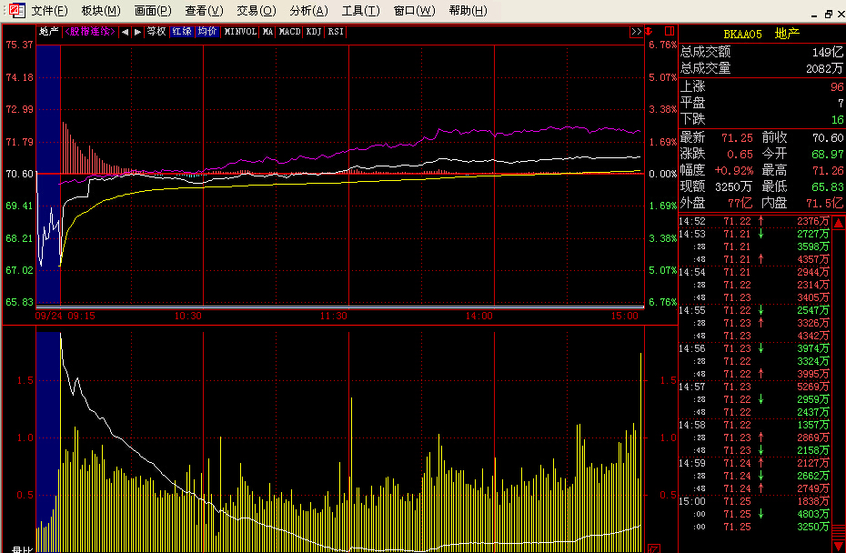The width and height of the screenshot is (846, 553).
Task: Toggle the 等权 equal-weight option
Action: [156, 32]
